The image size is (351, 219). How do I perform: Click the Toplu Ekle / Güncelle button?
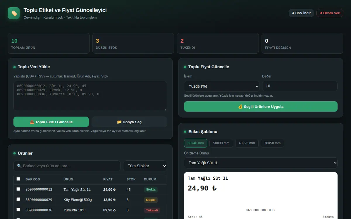[51, 122]
